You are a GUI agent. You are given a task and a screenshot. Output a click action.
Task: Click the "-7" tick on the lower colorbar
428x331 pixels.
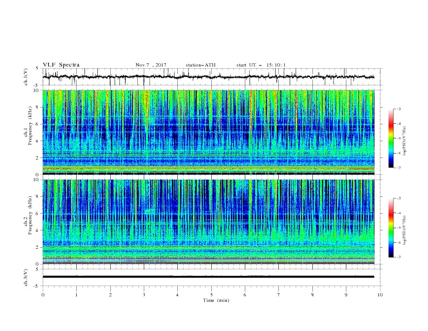click(x=399, y=257)
